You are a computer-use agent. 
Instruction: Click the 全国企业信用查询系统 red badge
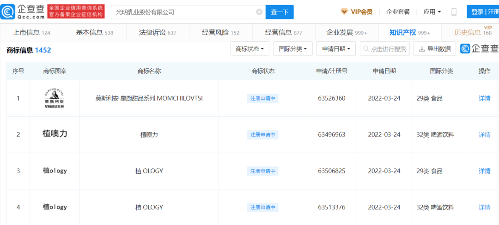76,12
